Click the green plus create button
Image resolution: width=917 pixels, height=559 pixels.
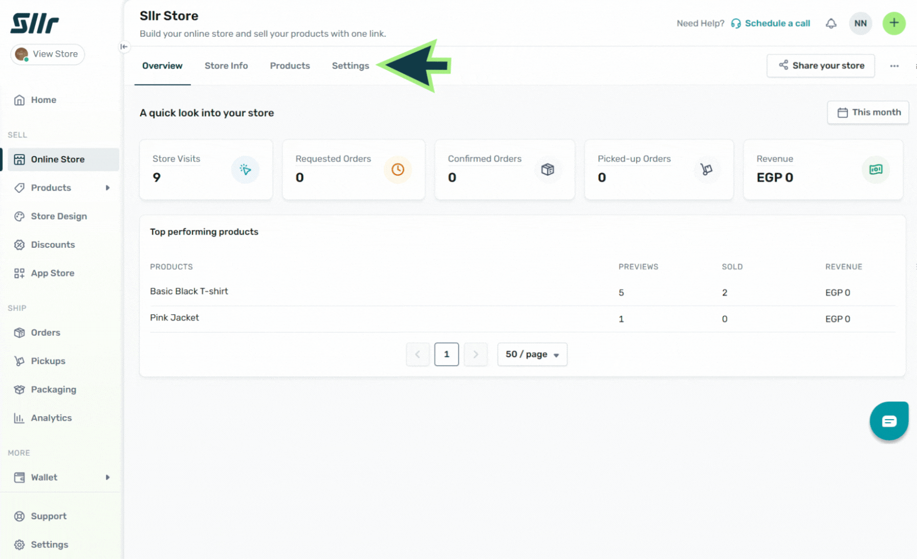click(x=893, y=24)
